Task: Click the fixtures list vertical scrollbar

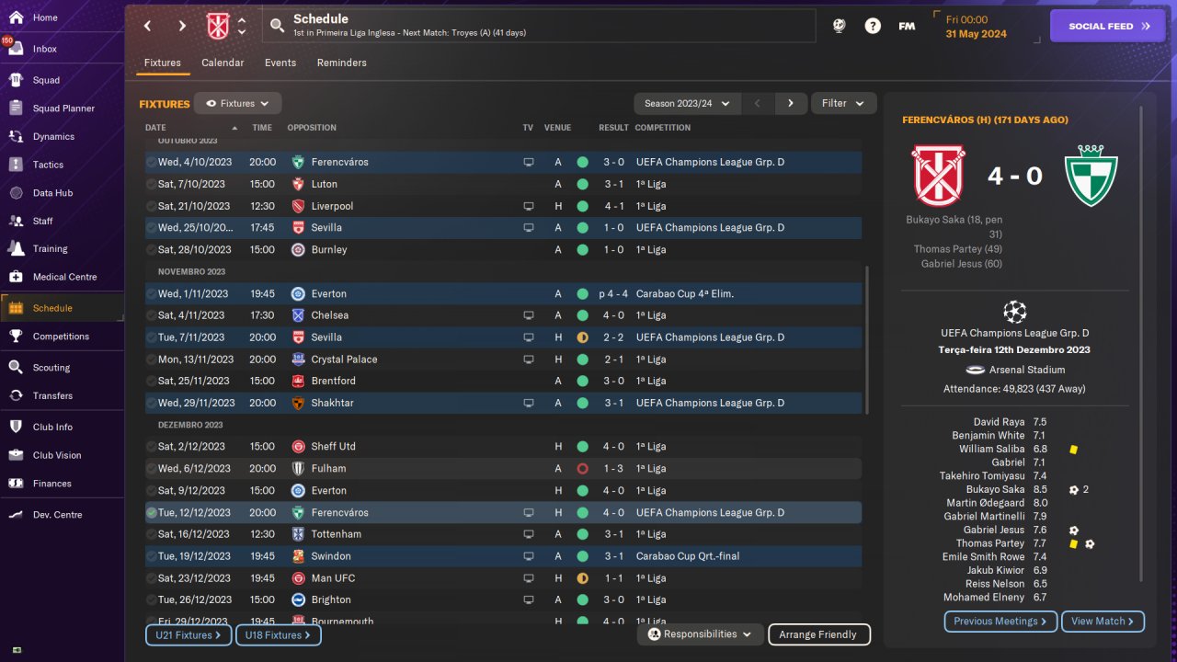Action: [867, 340]
